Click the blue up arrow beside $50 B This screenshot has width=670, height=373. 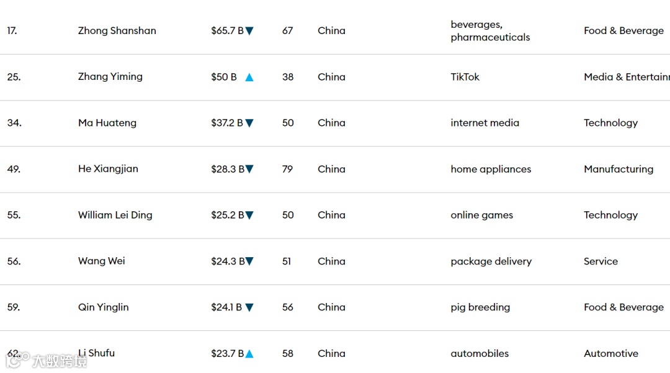[x=249, y=77]
